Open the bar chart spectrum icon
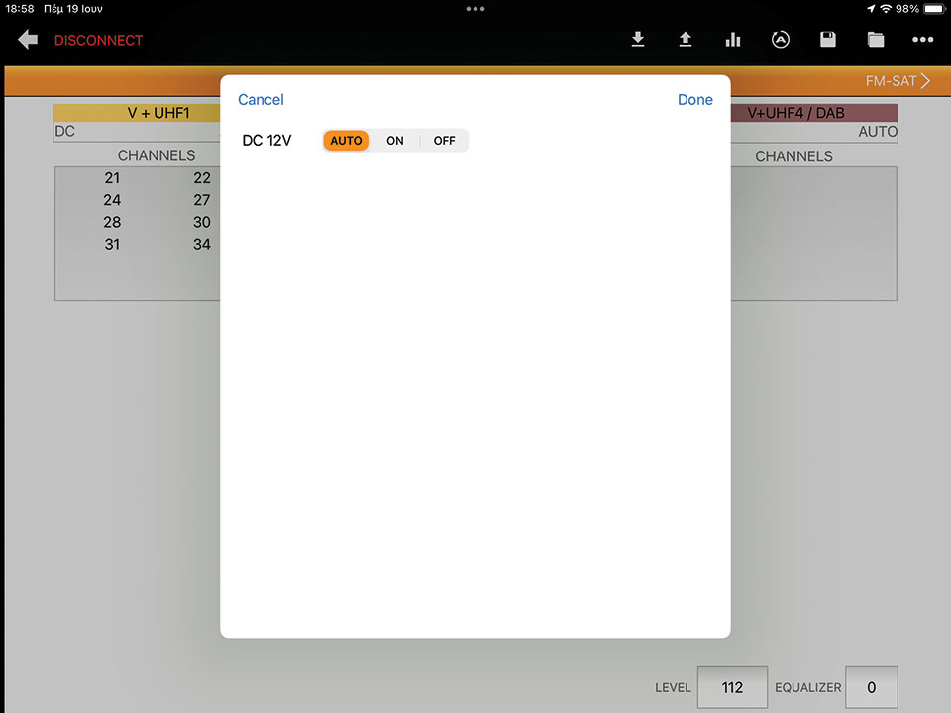This screenshot has width=951, height=713. click(733, 40)
